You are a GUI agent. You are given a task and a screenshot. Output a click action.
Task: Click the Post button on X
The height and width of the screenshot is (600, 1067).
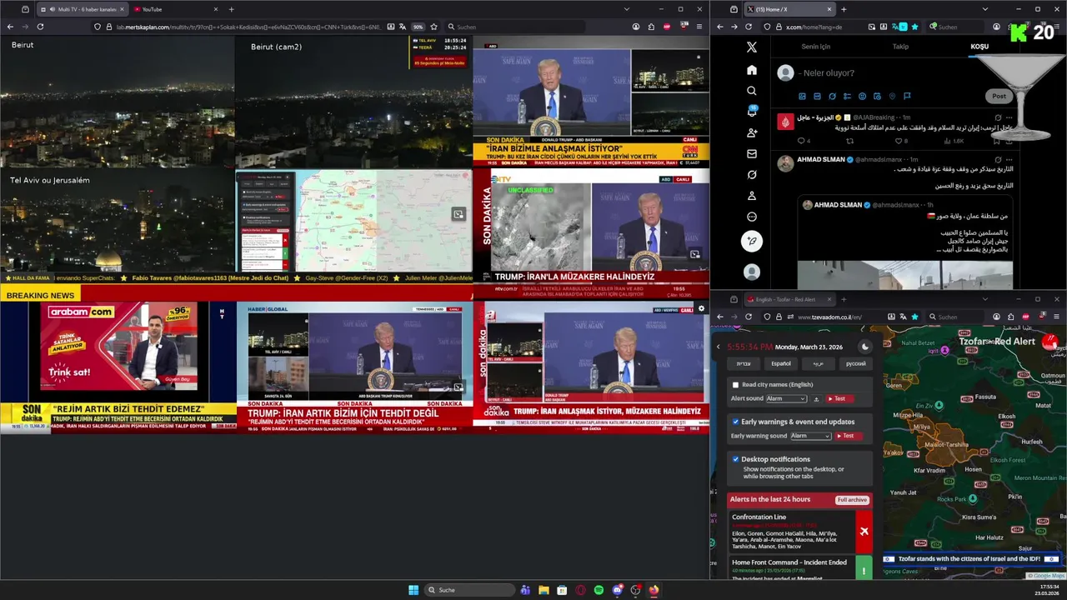tap(999, 96)
